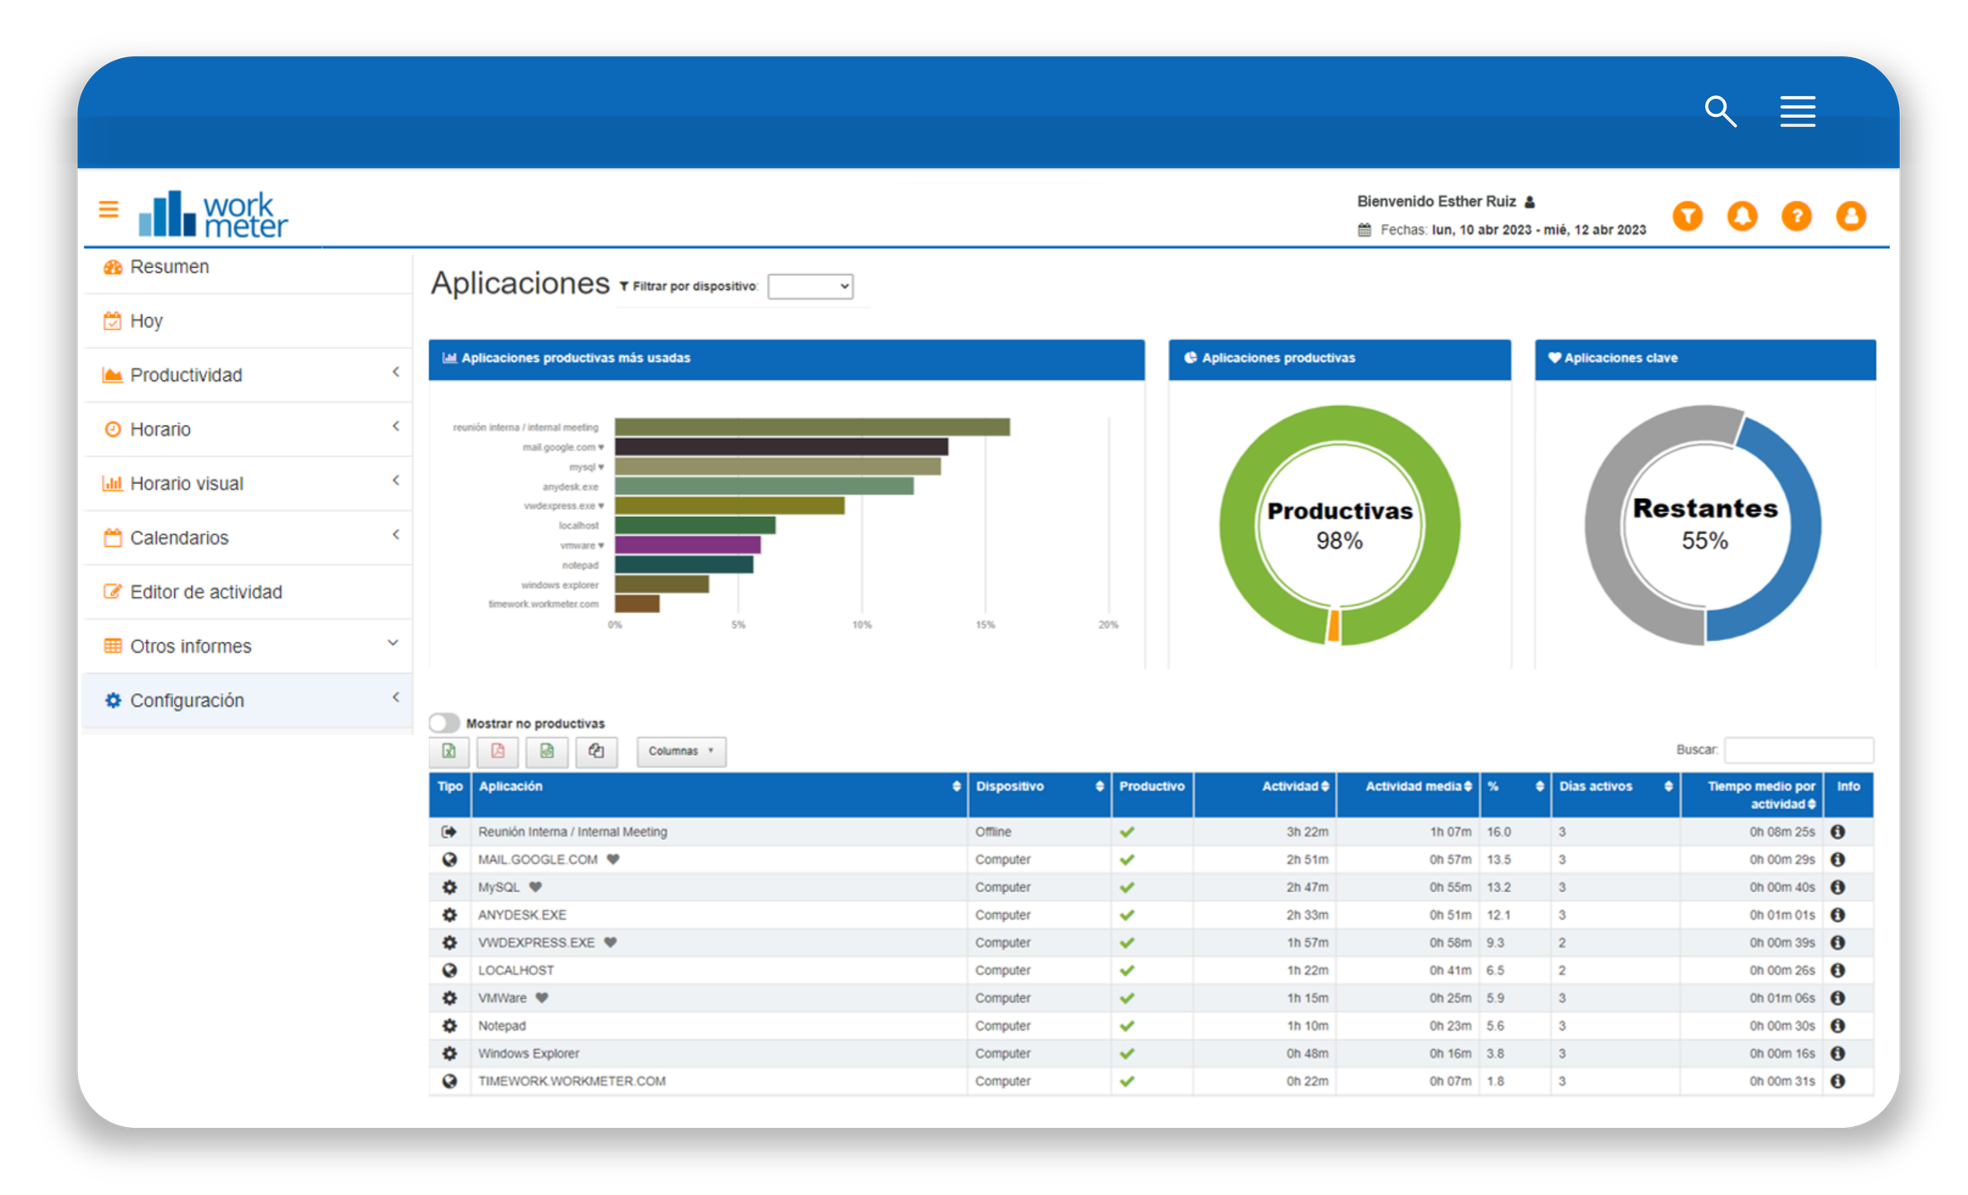Open notifications bell icon

(x=1741, y=217)
